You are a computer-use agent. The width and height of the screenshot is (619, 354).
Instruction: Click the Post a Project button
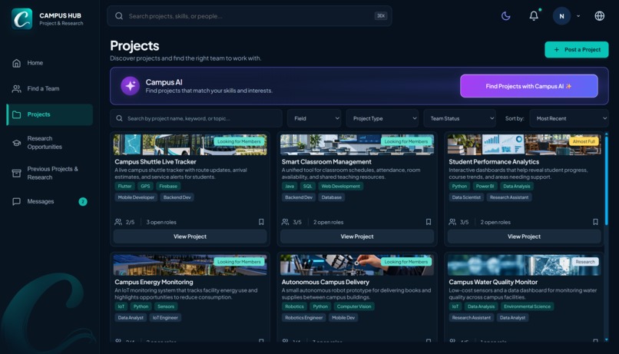pos(576,50)
